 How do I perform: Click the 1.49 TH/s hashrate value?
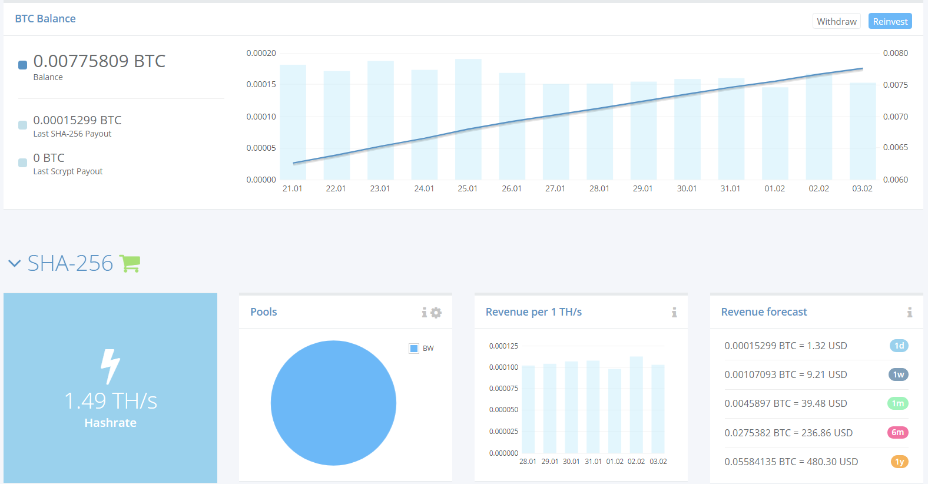[110, 401]
